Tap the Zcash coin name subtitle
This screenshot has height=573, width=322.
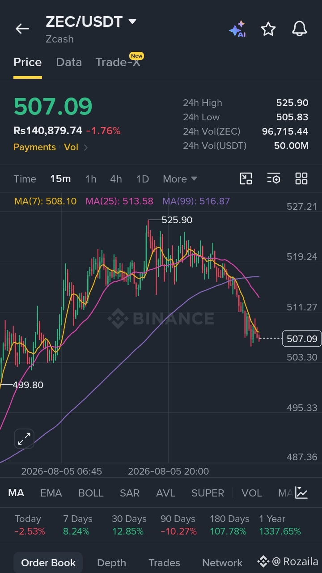pos(59,39)
